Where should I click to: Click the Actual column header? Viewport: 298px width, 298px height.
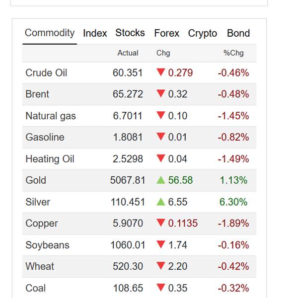coord(128,53)
